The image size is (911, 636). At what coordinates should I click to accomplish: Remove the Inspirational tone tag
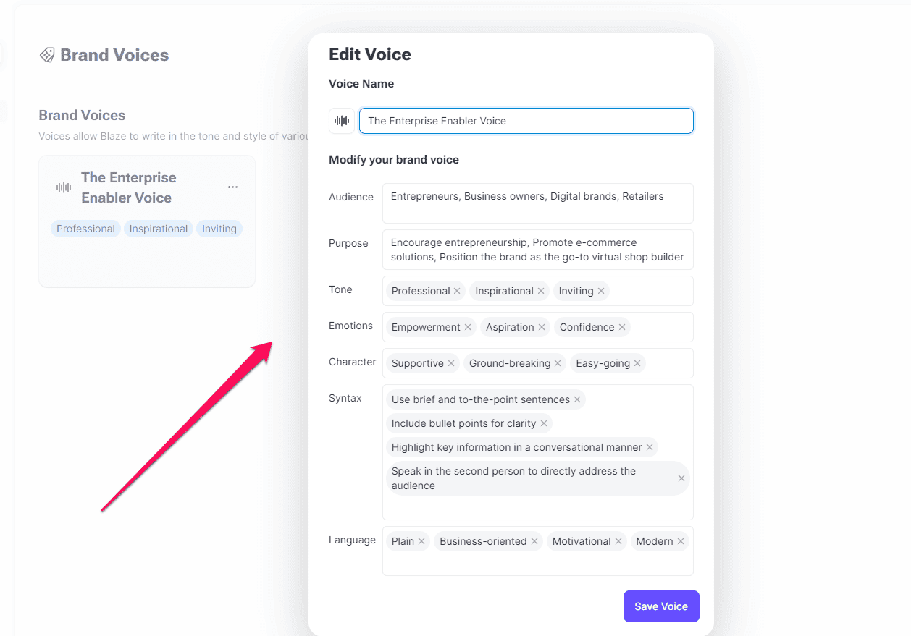tap(541, 291)
